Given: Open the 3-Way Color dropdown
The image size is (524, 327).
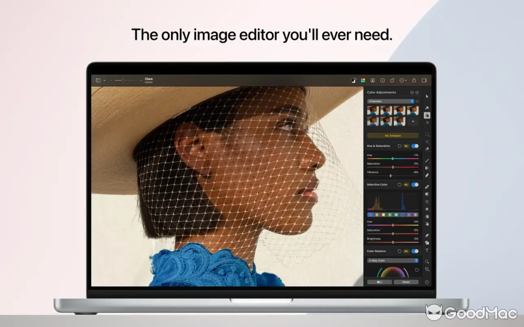Looking at the screenshot, I should coord(392,260).
